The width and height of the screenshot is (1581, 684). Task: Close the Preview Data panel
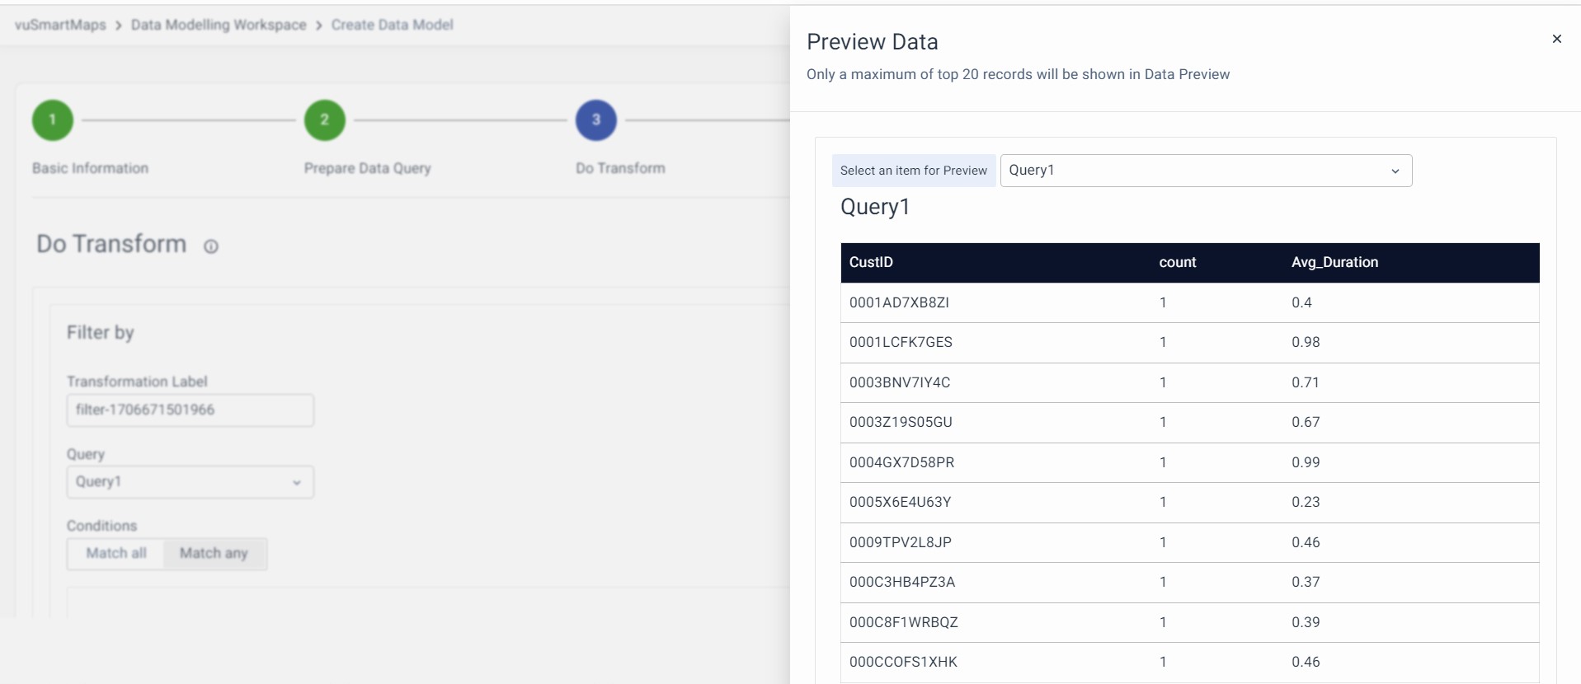click(1556, 39)
